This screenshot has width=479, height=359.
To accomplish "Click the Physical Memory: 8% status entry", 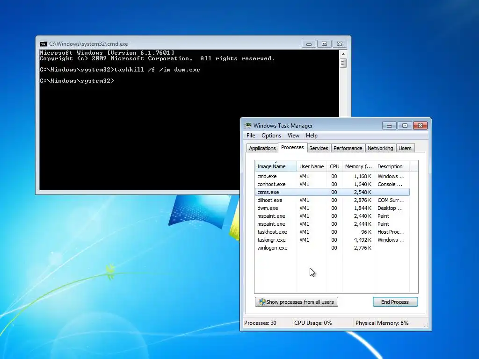I will (382, 323).
